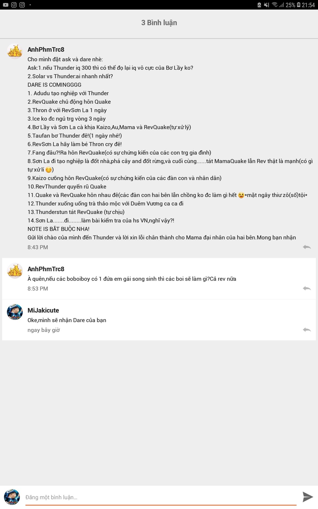Tap the 8:53 PM comment timestamp
318x509 pixels.
coord(38,289)
